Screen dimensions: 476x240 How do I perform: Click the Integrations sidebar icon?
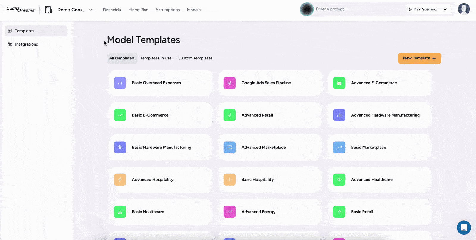pos(10,44)
